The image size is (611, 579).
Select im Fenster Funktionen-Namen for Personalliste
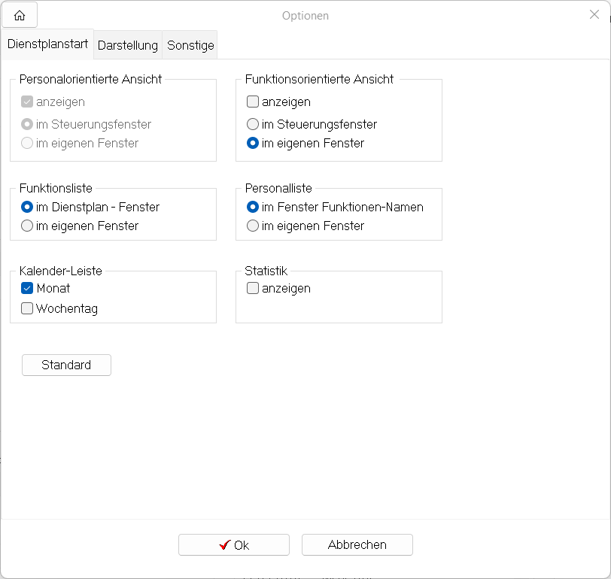click(253, 207)
